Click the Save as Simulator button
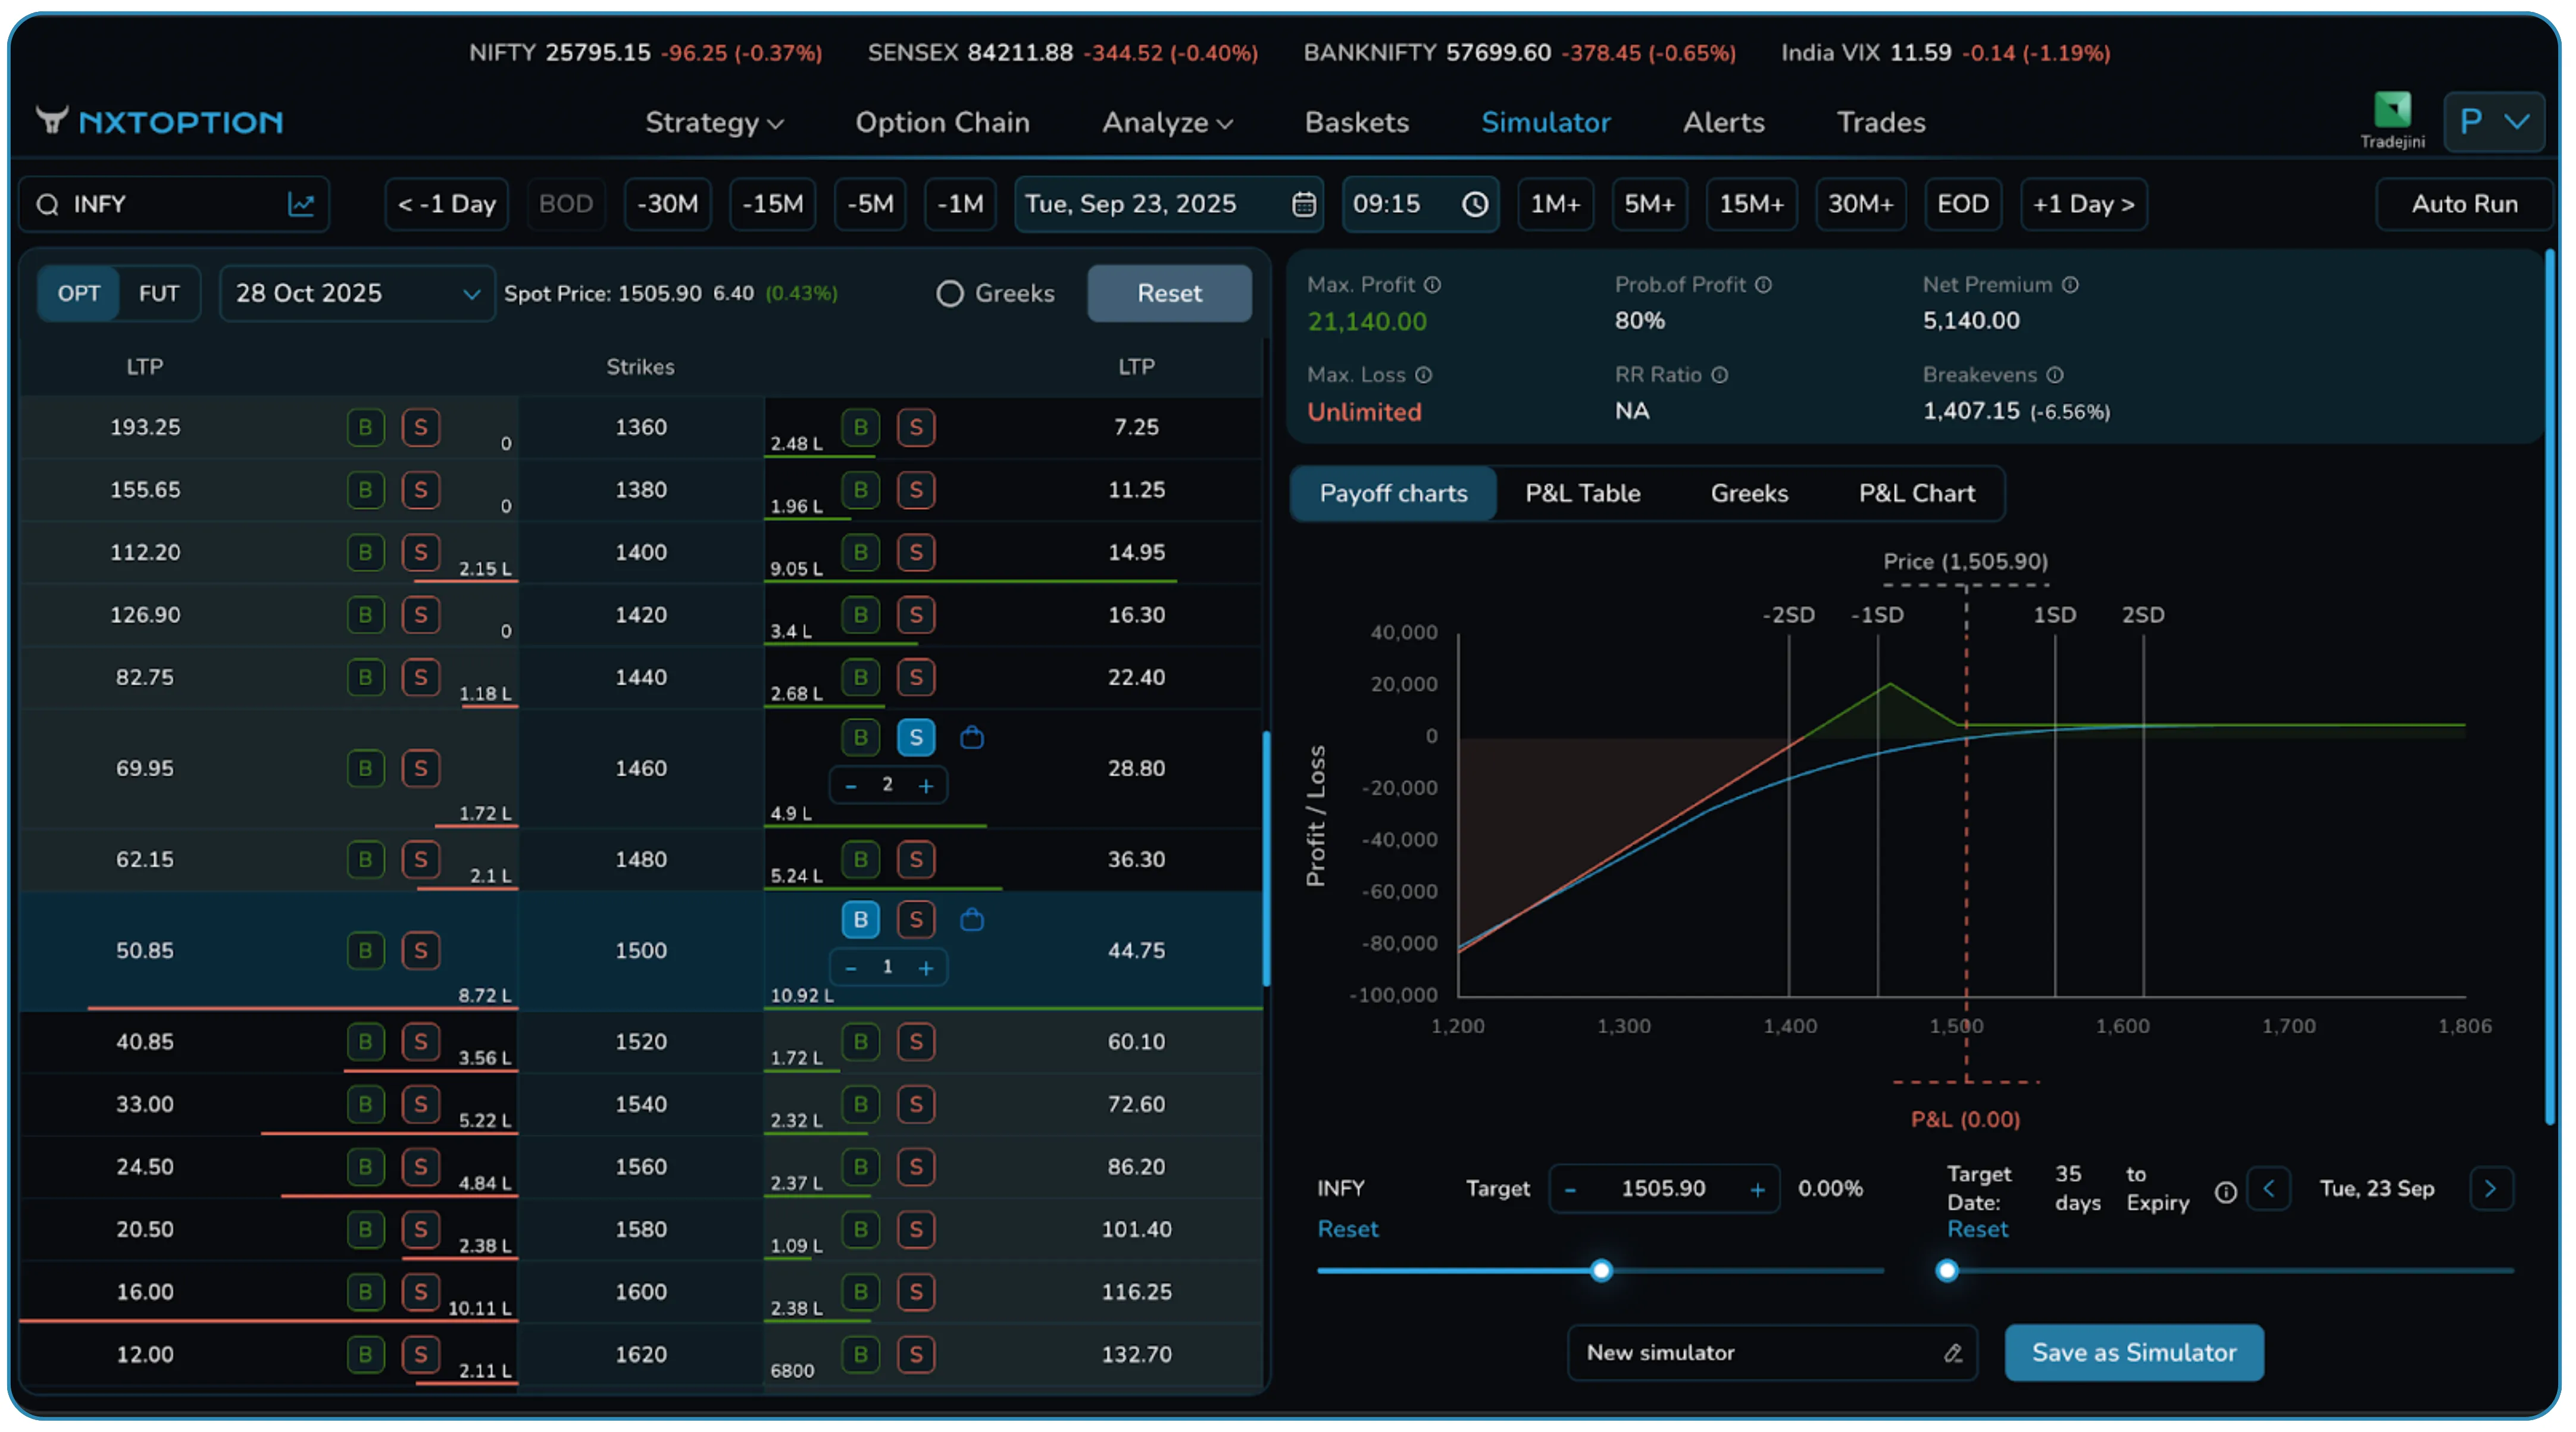Image resolution: width=2576 pixels, height=1432 pixels. click(2134, 1353)
